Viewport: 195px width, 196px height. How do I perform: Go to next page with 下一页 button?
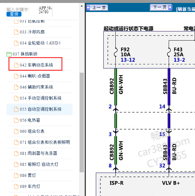(x=161, y=7)
